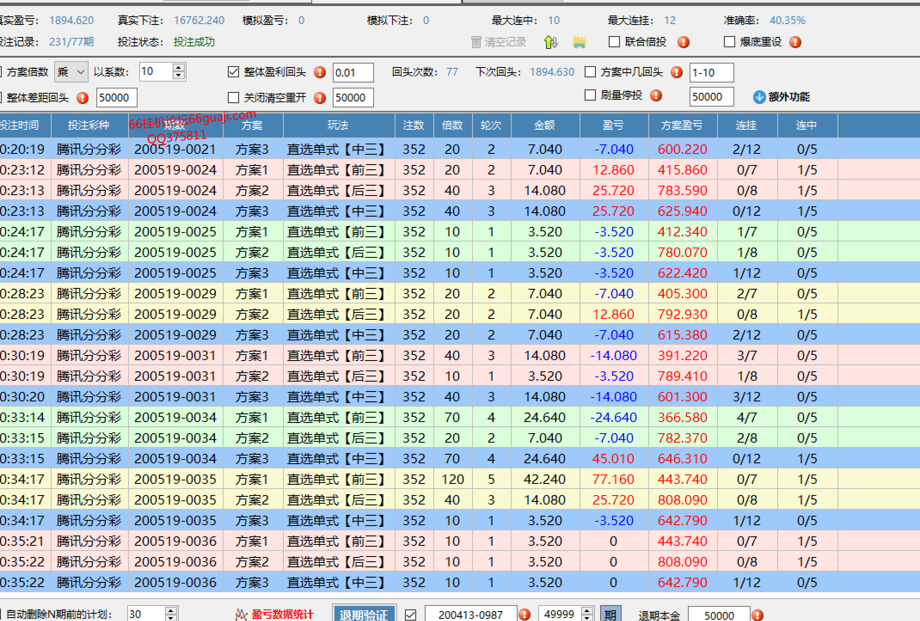Image resolution: width=920 pixels, height=621 pixels.
Task: Increase the 自动删除N期 value of 30
Action: click(x=171, y=610)
